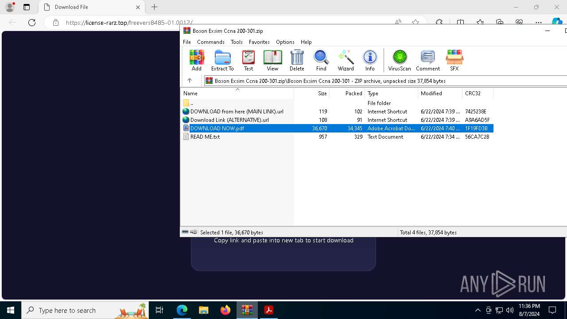
Task: Sort by Packed column header
Action: [x=347, y=93]
